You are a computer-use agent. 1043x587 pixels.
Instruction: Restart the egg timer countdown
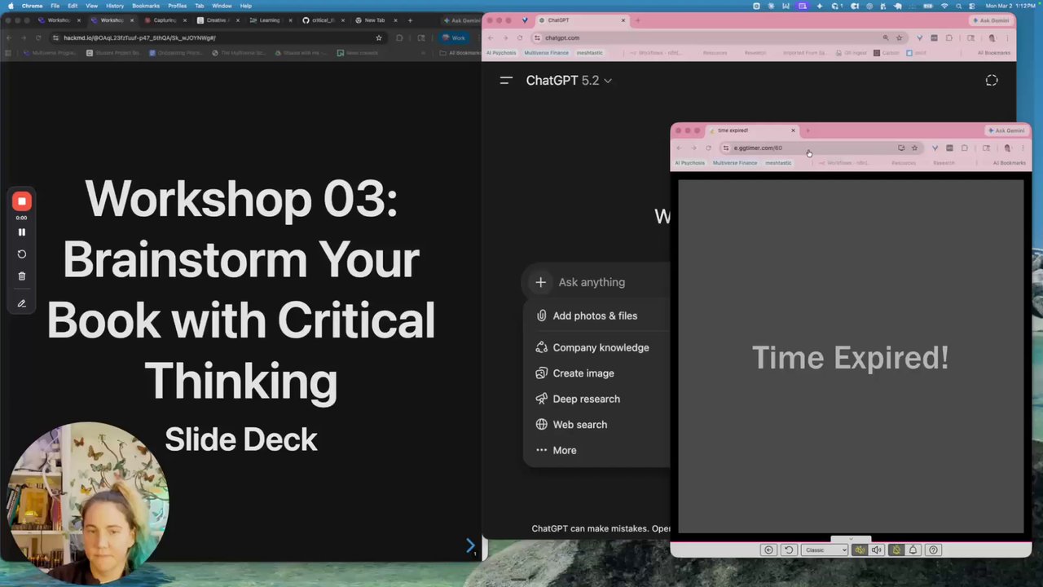click(789, 549)
